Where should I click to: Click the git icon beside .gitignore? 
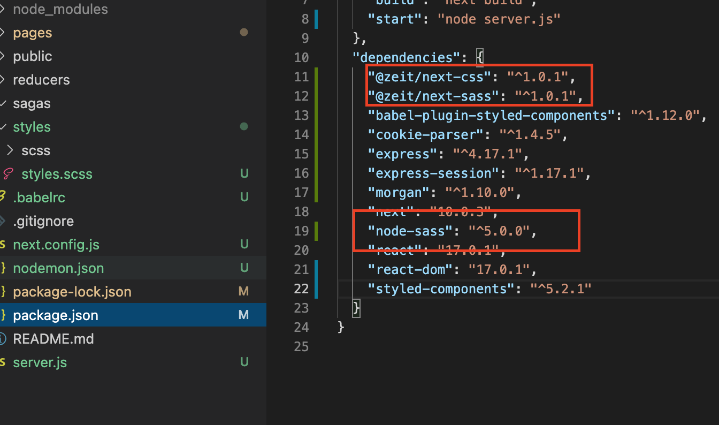[2, 221]
